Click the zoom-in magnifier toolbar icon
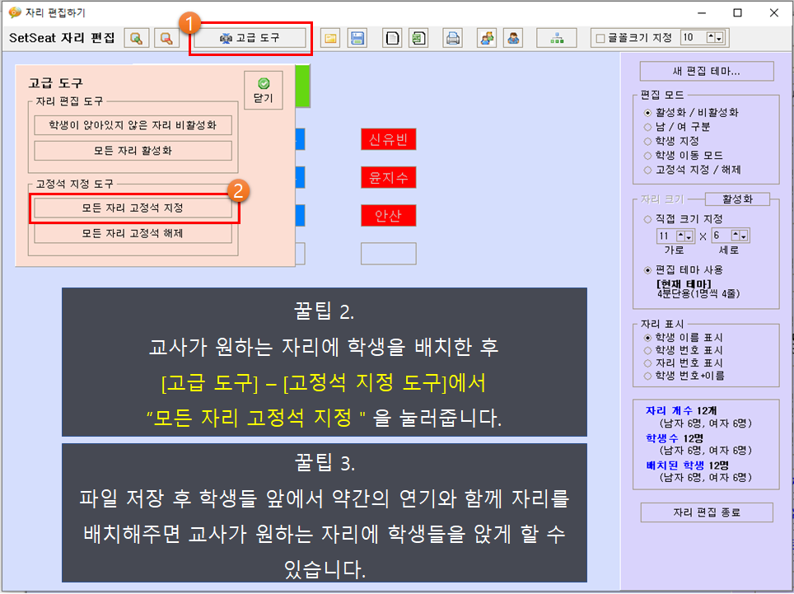This screenshot has height=594, width=794. (x=137, y=38)
